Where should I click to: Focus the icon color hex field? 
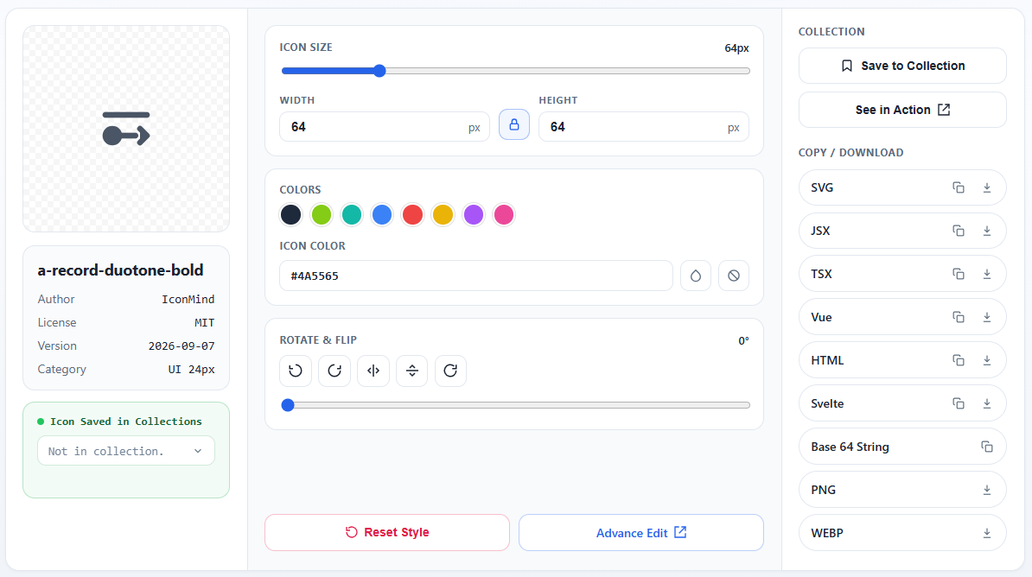coord(476,276)
